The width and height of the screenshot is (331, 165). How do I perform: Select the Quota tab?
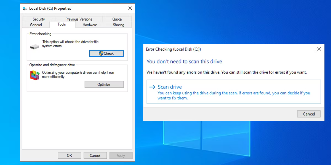click(x=117, y=19)
